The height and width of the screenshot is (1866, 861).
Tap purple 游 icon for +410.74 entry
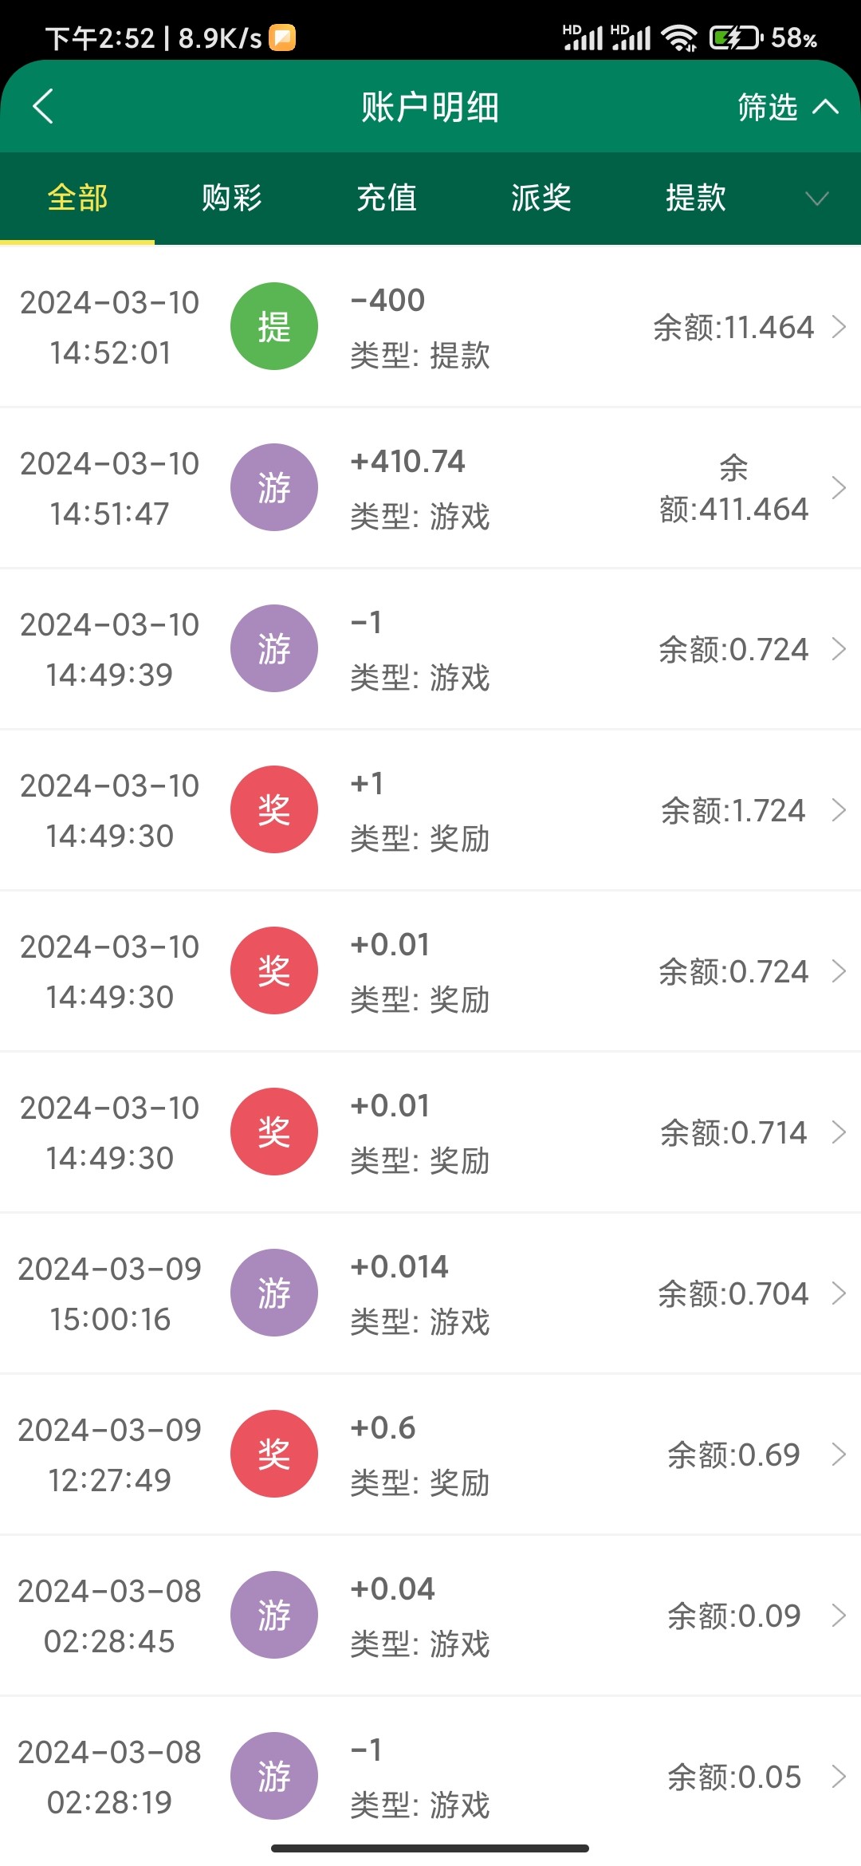point(273,487)
